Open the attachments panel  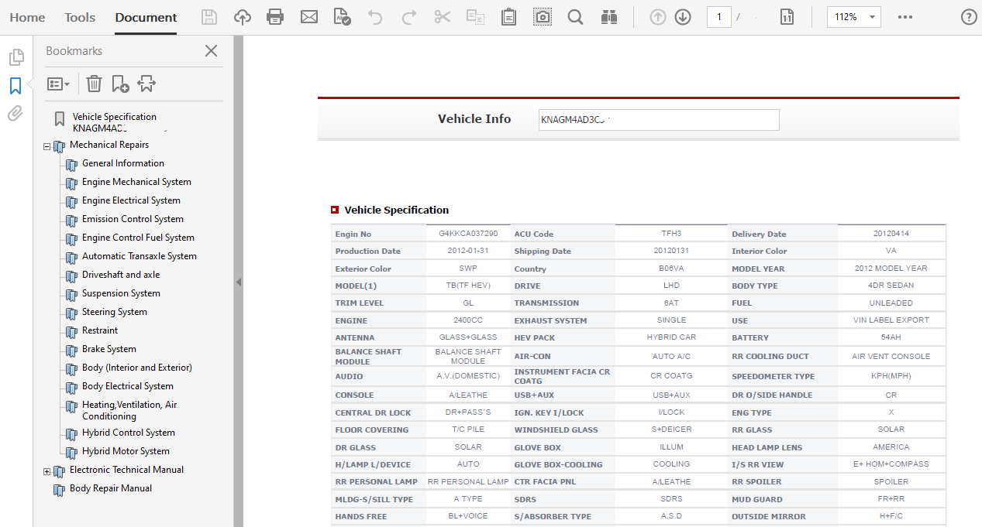[x=16, y=113]
